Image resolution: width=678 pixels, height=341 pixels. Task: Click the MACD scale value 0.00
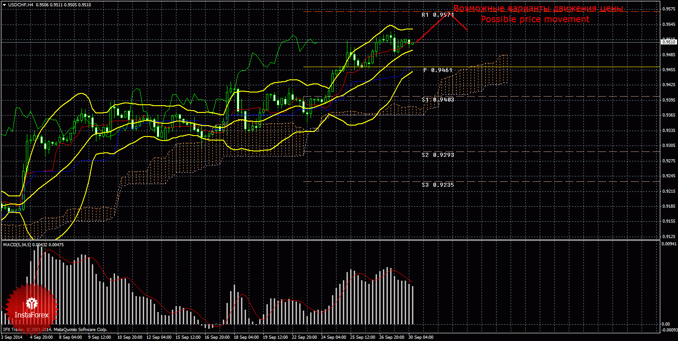point(666,324)
